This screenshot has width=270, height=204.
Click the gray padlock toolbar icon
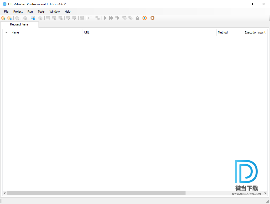[x=137, y=18]
